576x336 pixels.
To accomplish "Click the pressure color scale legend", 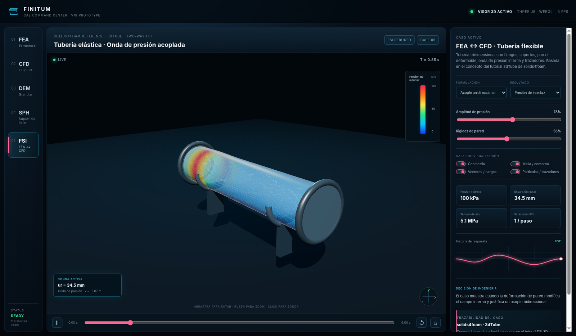I will 423,106.
